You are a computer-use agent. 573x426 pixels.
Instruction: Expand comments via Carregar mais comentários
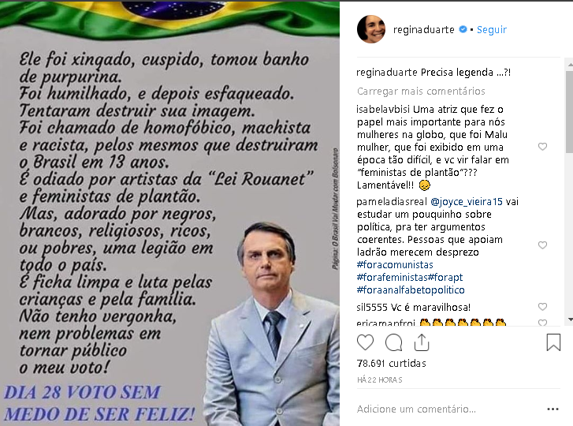[421, 91]
